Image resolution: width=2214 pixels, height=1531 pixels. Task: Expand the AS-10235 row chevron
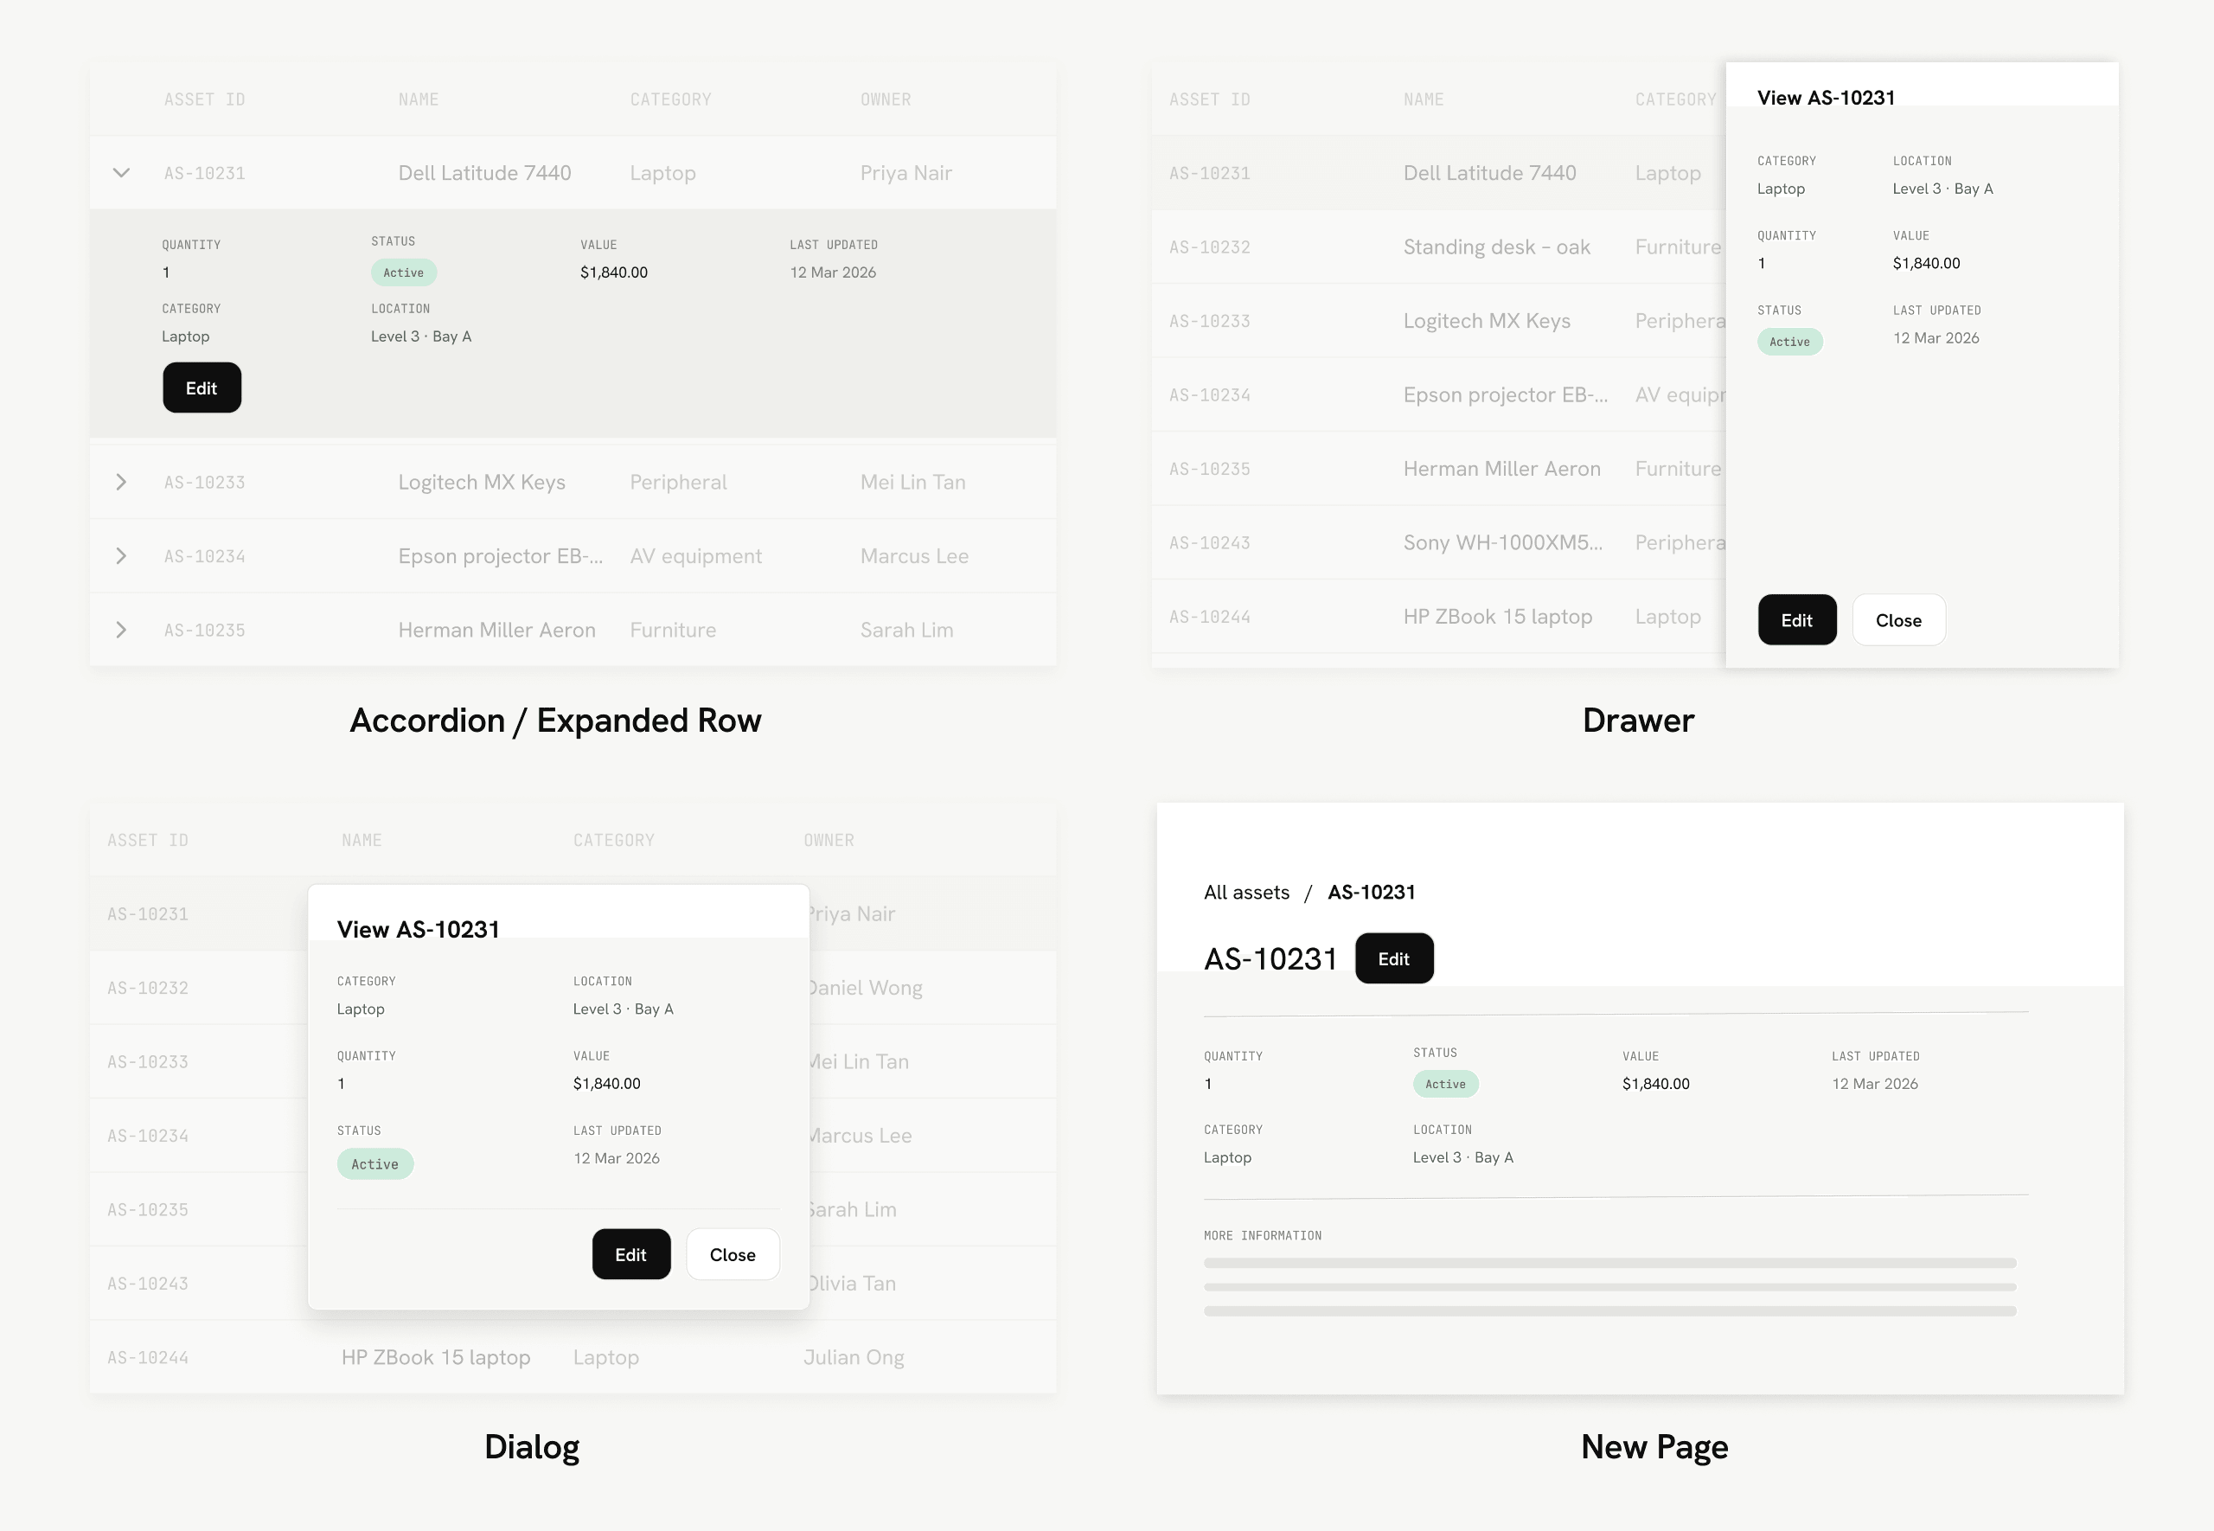121,631
